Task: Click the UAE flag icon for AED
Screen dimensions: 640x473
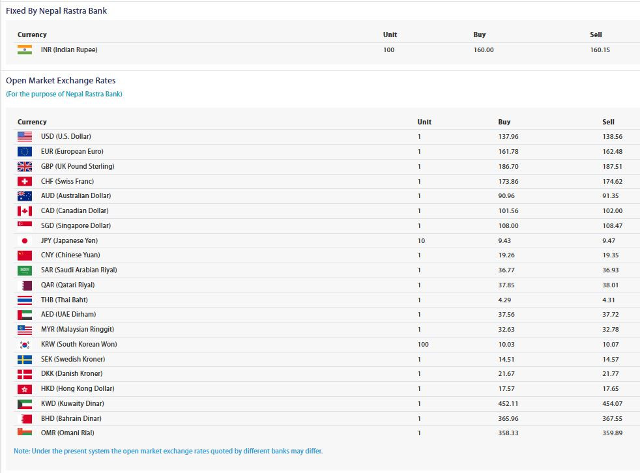Action: 25,315
